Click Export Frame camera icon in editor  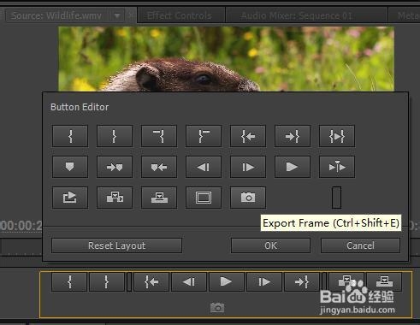coord(248,198)
